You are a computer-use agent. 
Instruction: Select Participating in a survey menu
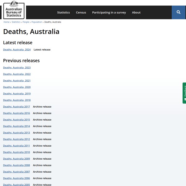point(109,12)
